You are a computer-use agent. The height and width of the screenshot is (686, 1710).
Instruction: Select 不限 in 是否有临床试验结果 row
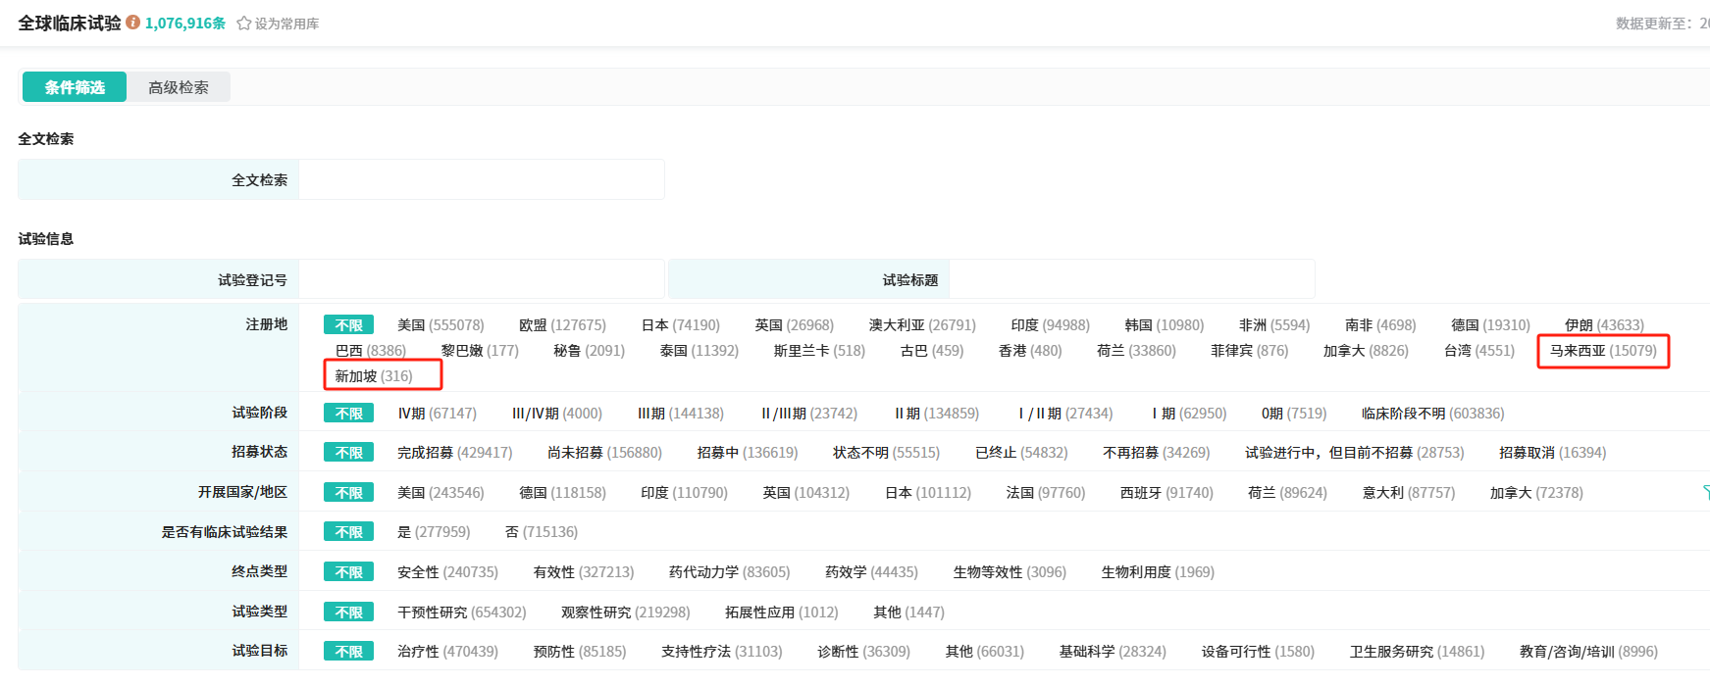(x=349, y=532)
